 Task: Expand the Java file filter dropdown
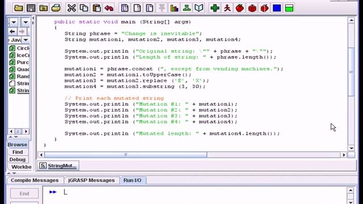point(26,40)
